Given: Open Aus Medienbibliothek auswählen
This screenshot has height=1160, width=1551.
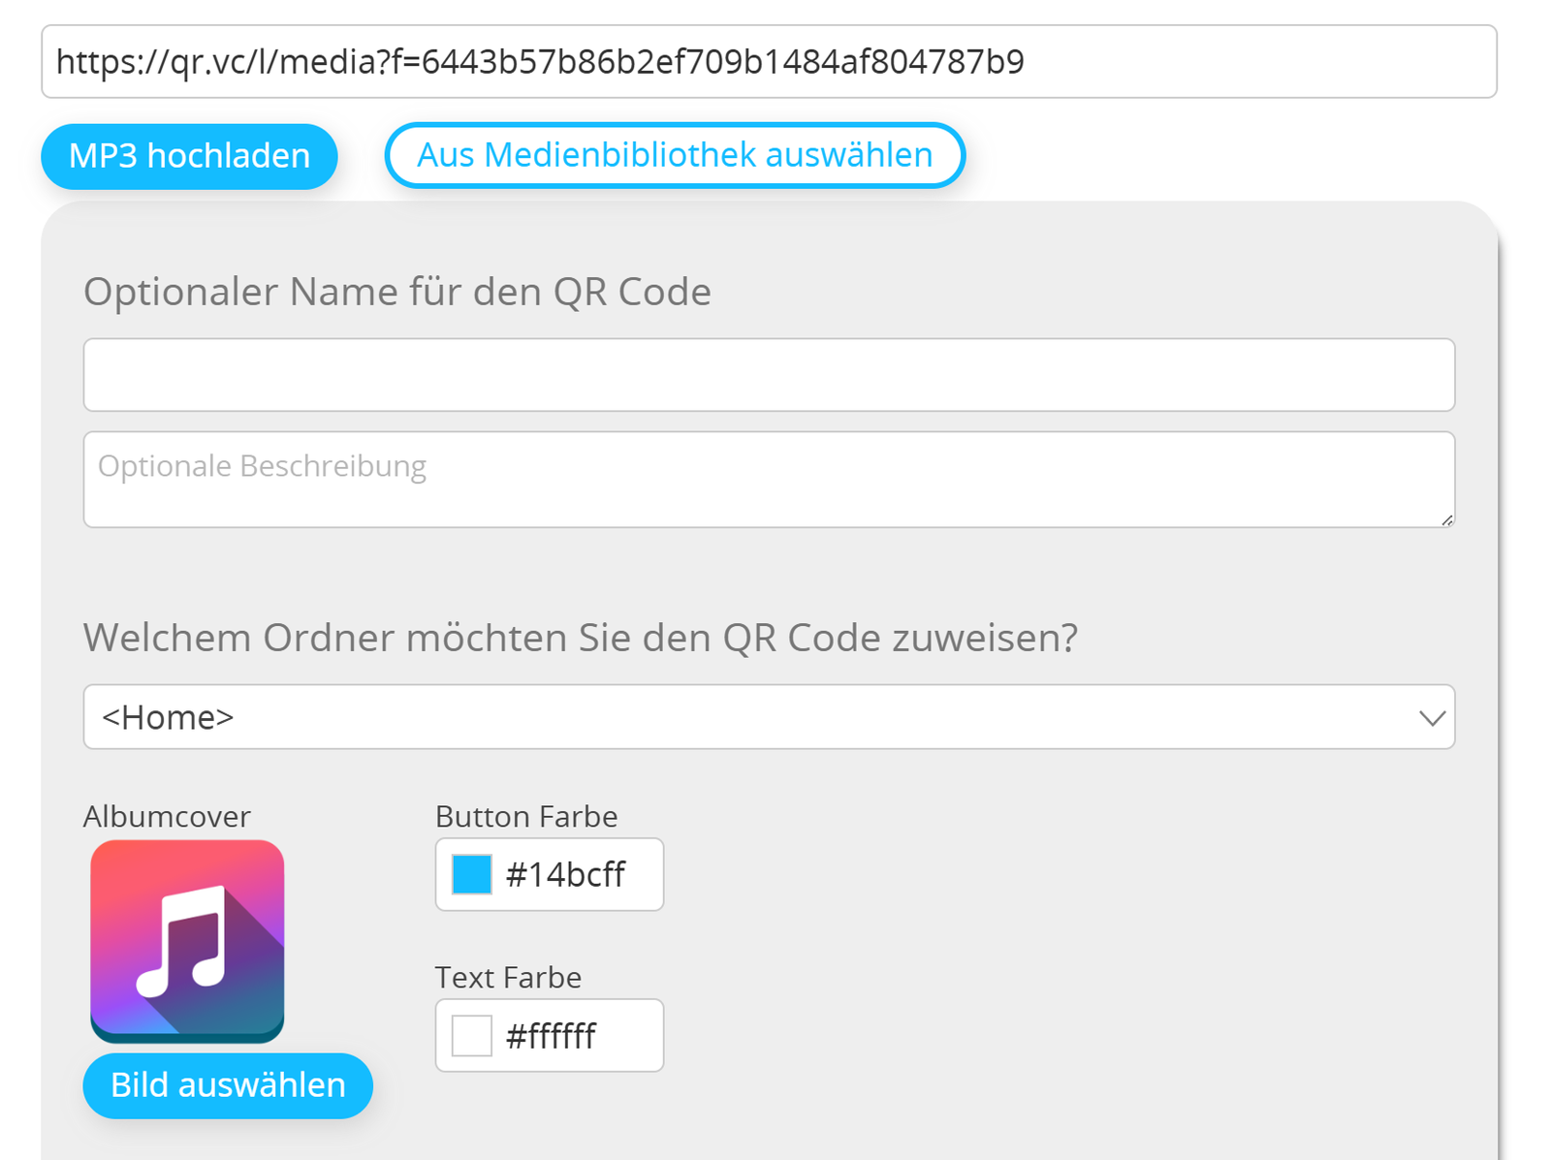Looking at the screenshot, I should (675, 154).
